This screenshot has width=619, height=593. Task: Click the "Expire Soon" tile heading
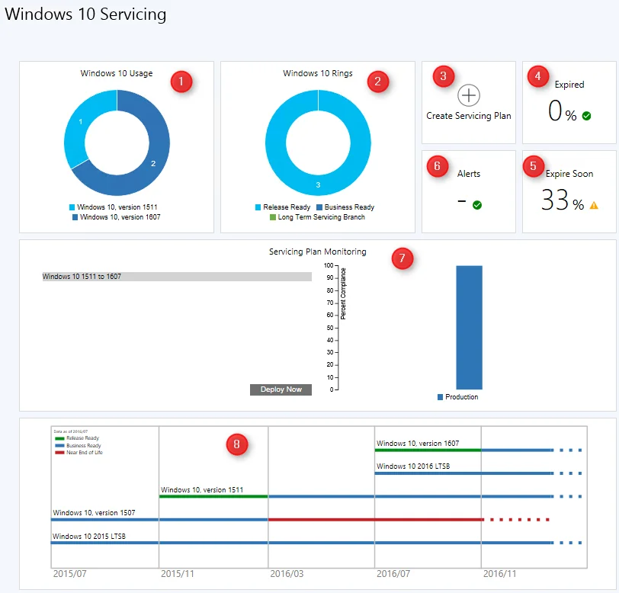(x=569, y=174)
